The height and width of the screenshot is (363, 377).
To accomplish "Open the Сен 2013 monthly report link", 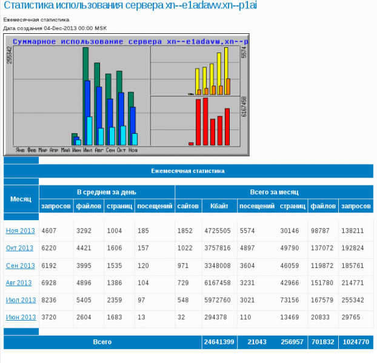I will pyautogui.click(x=21, y=266).
